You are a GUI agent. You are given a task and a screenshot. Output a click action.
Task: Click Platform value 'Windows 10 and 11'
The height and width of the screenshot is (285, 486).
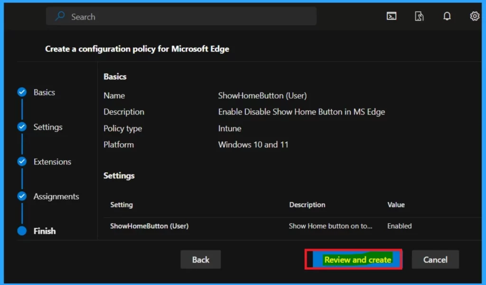(x=253, y=145)
